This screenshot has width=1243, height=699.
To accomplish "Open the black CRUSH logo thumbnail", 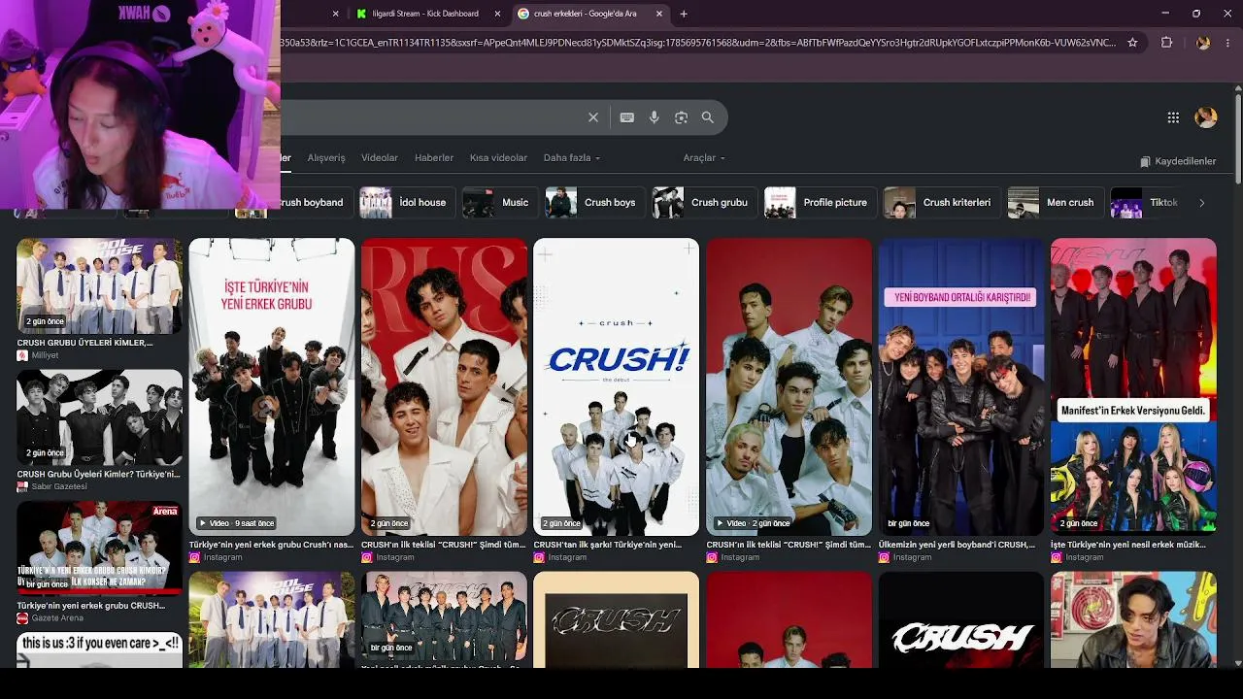I will point(961,619).
